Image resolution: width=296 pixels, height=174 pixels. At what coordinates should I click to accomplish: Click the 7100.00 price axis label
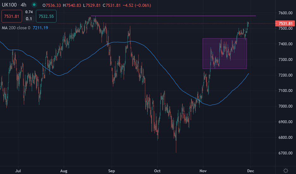tap(286, 90)
